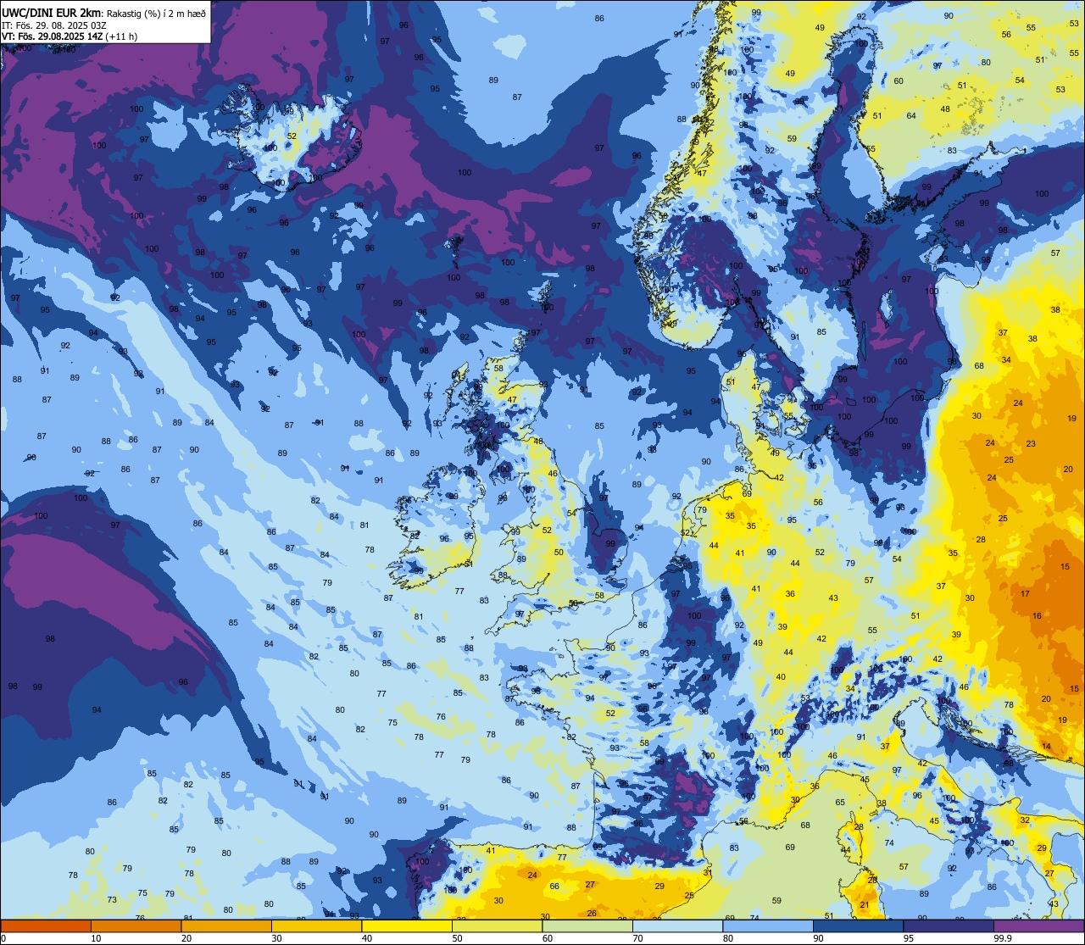Pick the 50–60 pale yellow legend swatch
This screenshot has height=945, width=1085.
(x=497, y=926)
